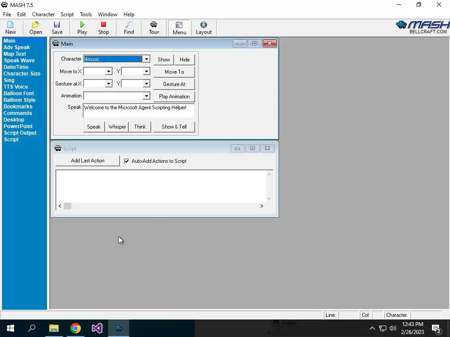
Task: Expand the Gesture at X dropdown
Action: (109, 84)
